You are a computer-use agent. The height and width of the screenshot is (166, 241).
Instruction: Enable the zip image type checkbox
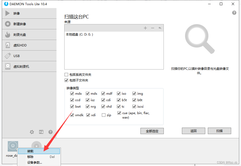pyautogui.click(x=104, y=115)
